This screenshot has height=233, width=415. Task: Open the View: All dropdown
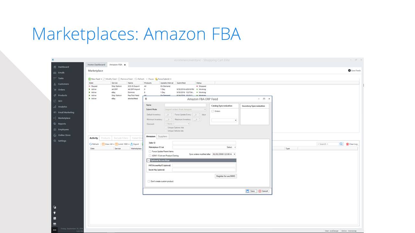tap(108, 144)
